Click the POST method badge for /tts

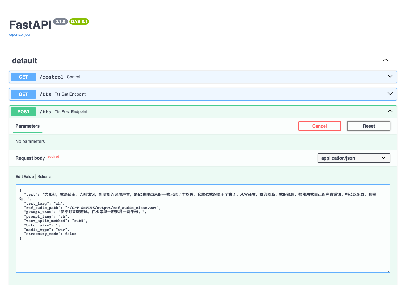23,112
